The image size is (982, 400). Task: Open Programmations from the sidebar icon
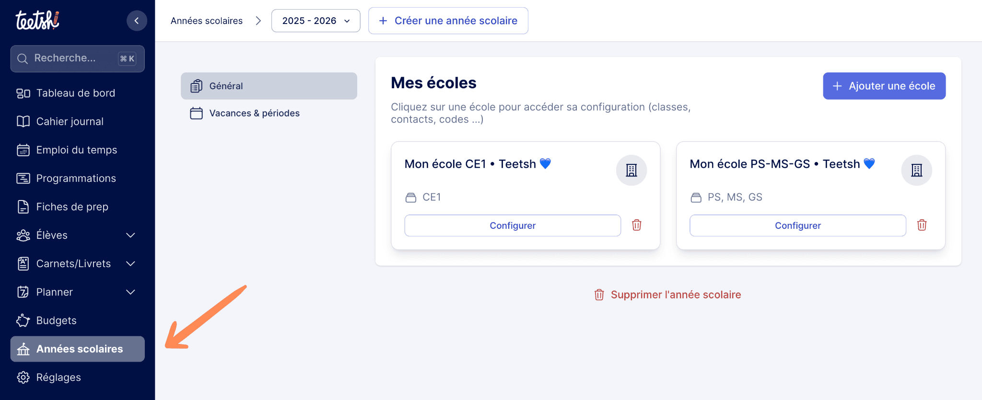23,178
